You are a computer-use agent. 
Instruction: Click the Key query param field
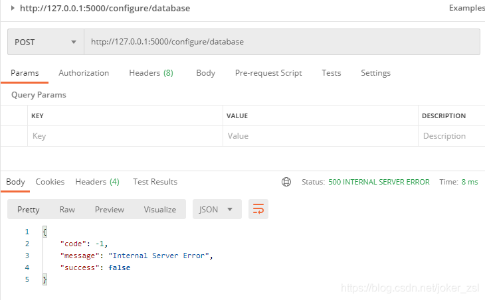[x=124, y=136]
